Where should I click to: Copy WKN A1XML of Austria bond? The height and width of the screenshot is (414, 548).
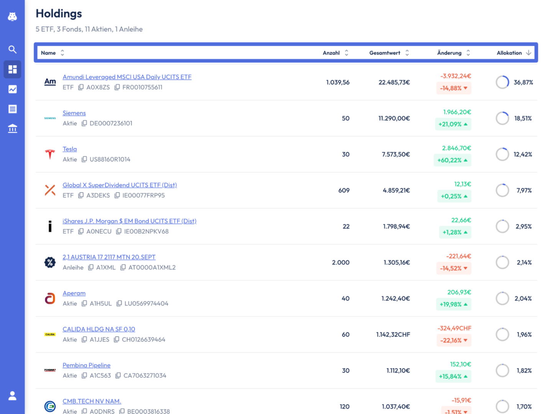point(91,268)
